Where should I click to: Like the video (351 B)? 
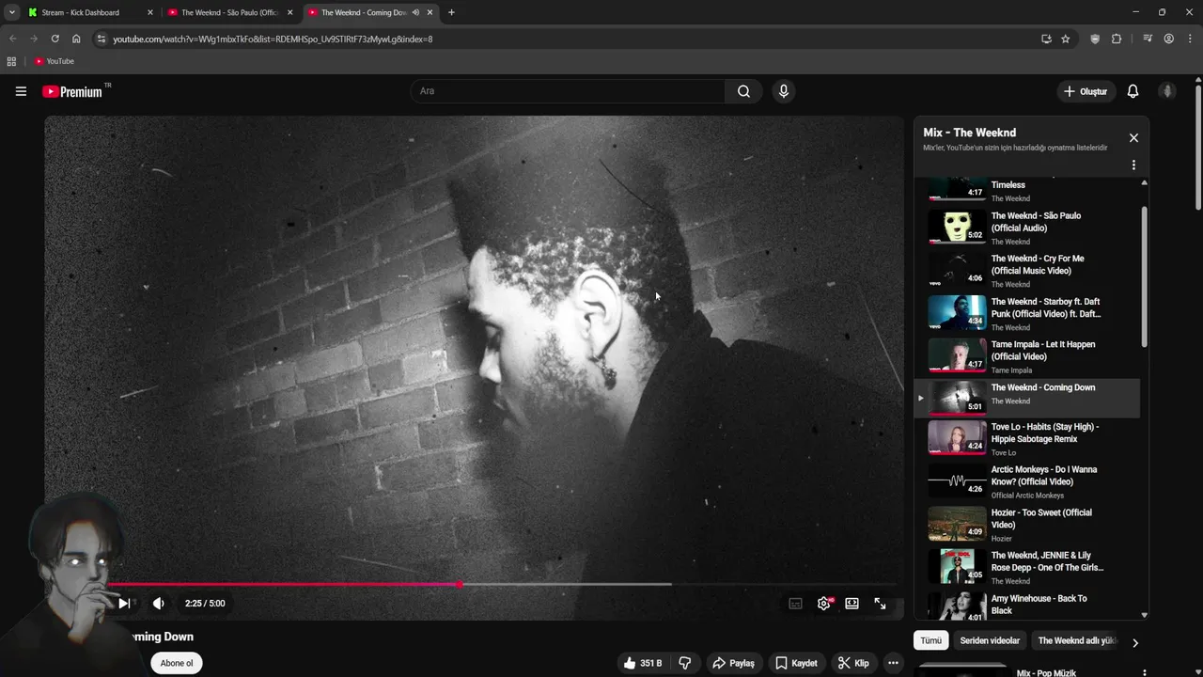(642, 663)
